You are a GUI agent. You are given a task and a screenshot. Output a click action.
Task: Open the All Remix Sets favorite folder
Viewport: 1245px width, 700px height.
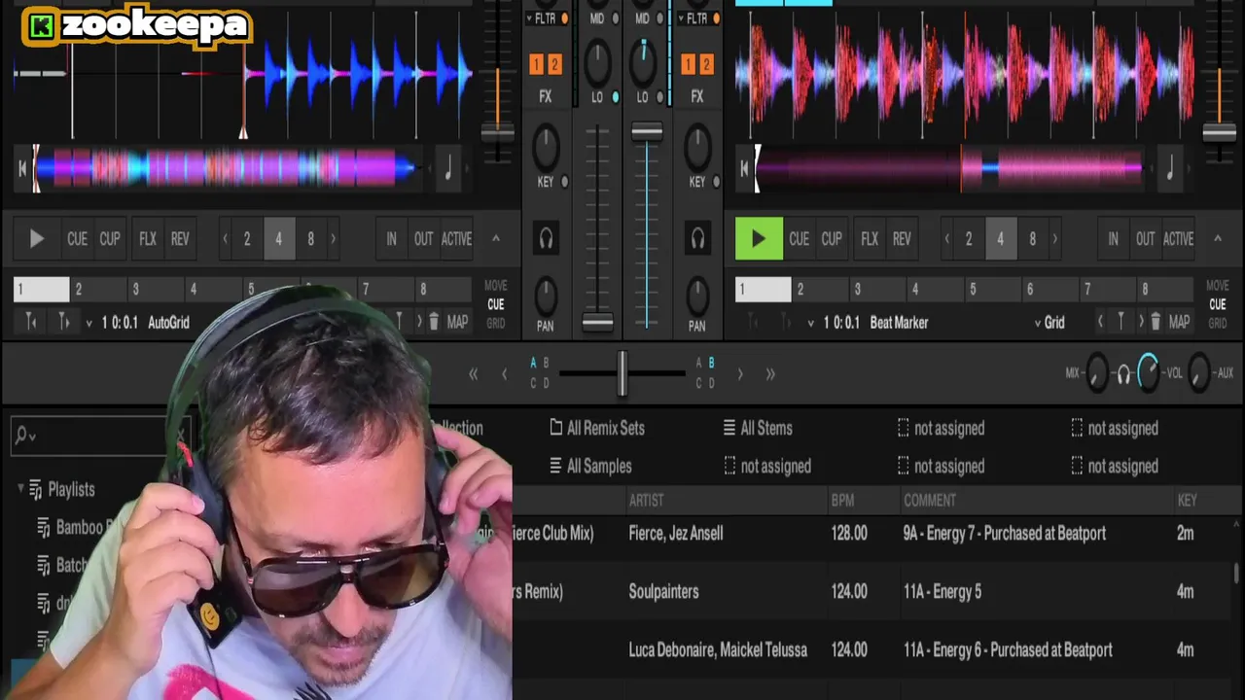point(596,428)
